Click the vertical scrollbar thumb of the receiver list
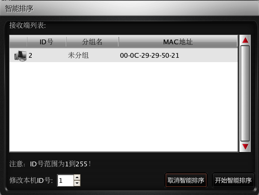Viewport: 259px width, 195px height. point(245,93)
